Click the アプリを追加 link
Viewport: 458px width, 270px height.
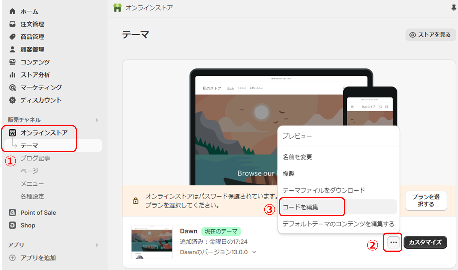coord(38,258)
